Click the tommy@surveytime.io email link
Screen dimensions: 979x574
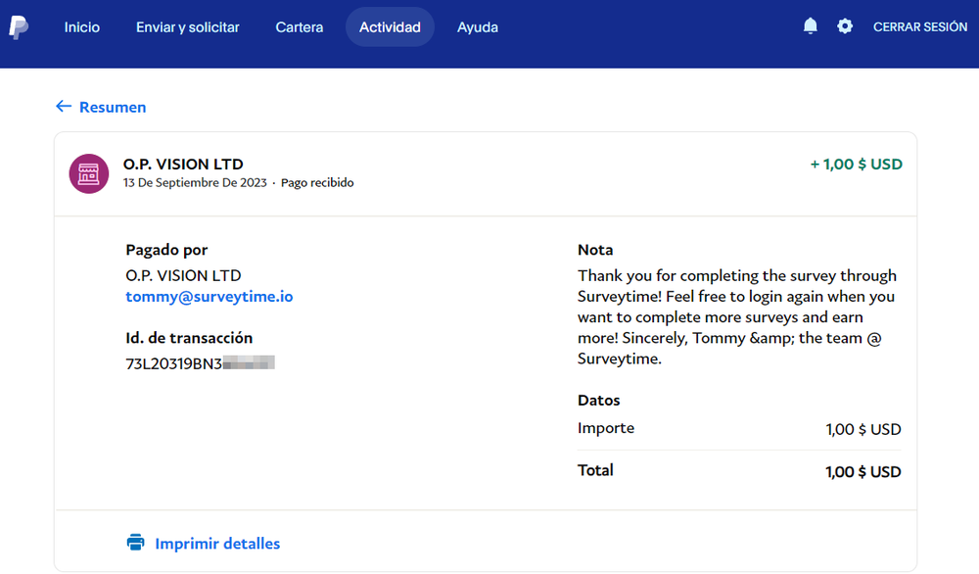point(210,296)
